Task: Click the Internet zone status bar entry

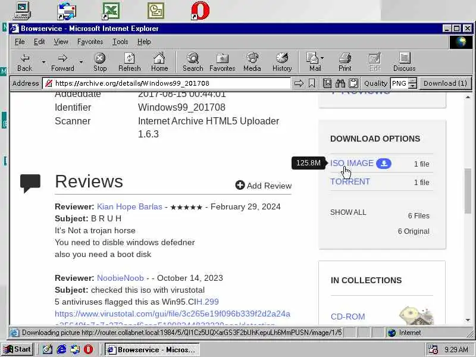Action: tap(405, 333)
